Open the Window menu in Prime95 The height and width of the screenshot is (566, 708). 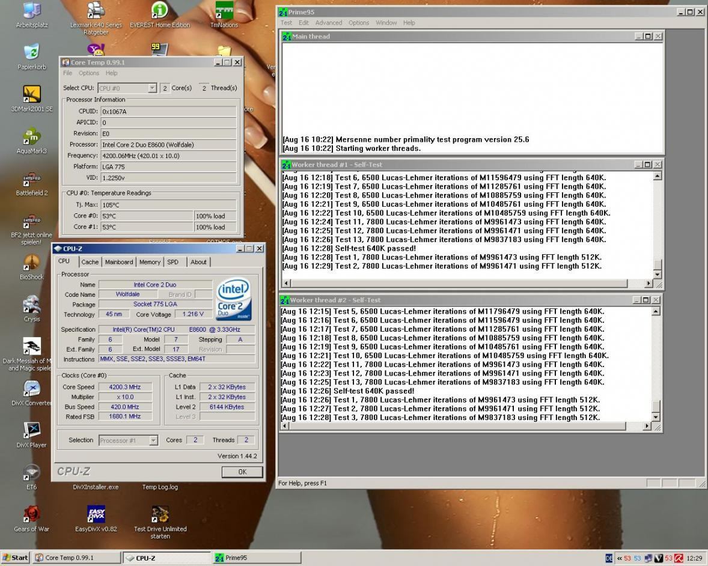[386, 23]
